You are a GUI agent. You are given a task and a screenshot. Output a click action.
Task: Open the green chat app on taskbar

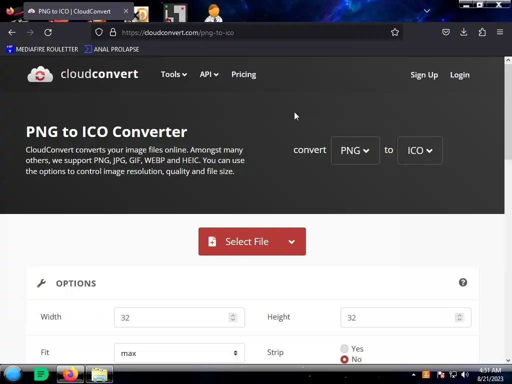click(x=41, y=374)
